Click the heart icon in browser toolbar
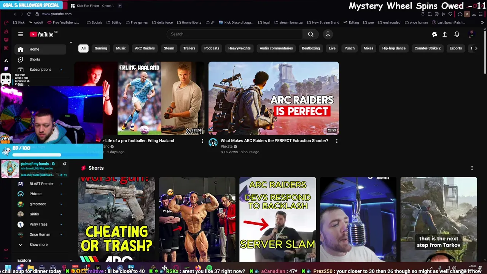The height and width of the screenshot is (274, 487). click(450, 14)
